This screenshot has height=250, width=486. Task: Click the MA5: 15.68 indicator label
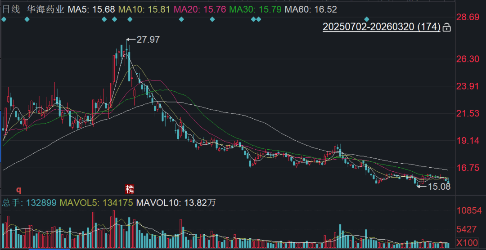[91, 9]
